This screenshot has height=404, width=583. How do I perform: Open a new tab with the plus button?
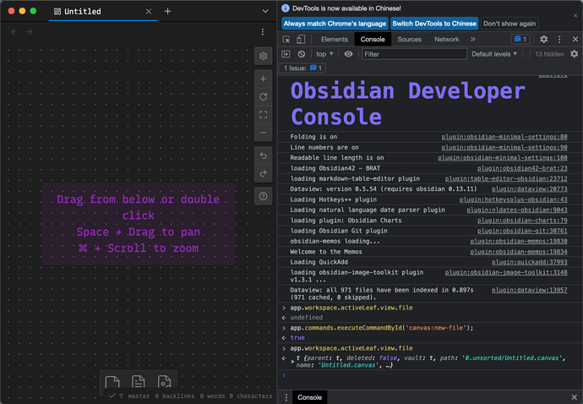click(167, 11)
